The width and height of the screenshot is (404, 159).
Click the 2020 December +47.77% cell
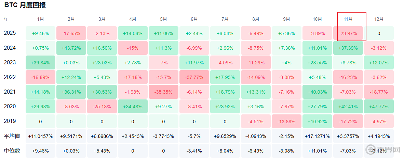coord(379,107)
